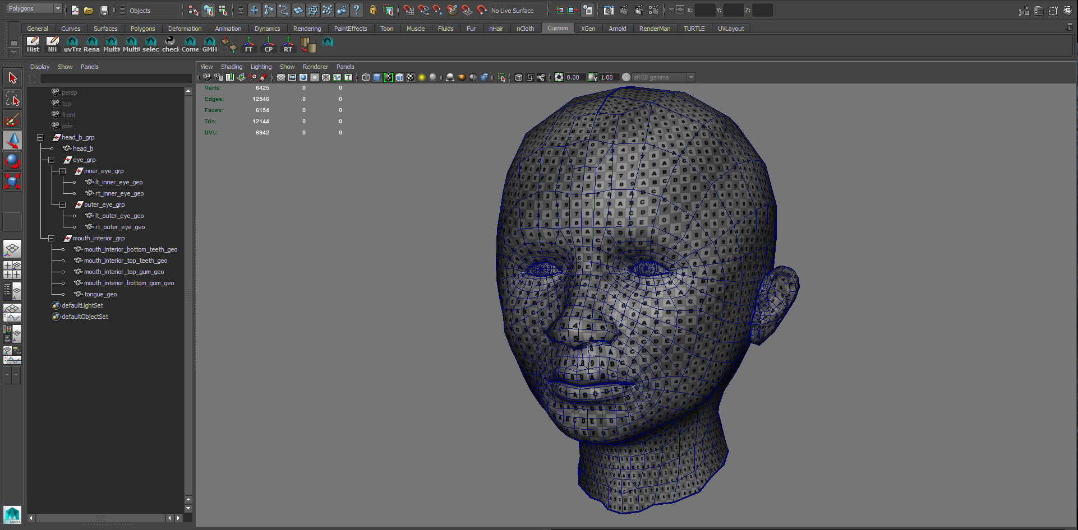1078x530 pixels.
Task: Click the Lock selection padlock icon
Action: pos(372,10)
